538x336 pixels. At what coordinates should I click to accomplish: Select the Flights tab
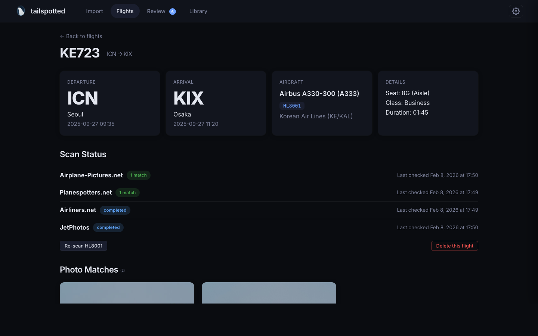click(x=125, y=11)
